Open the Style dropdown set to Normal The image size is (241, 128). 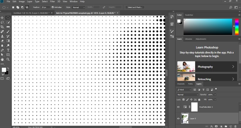(x=78, y=7)
